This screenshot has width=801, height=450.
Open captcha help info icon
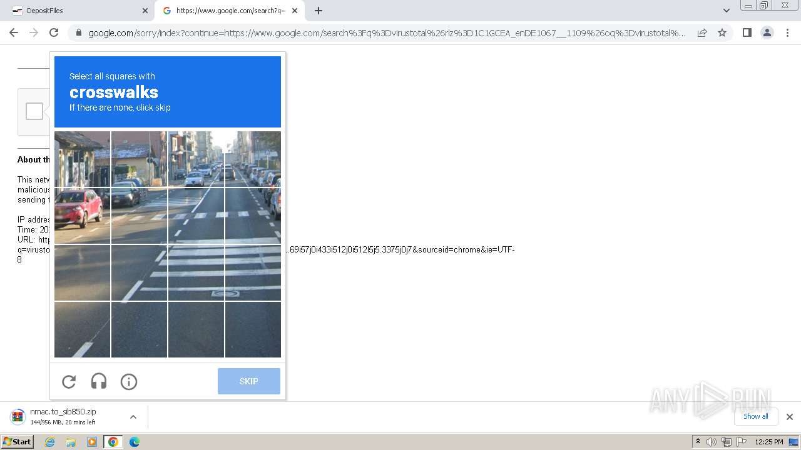(129, 381)
